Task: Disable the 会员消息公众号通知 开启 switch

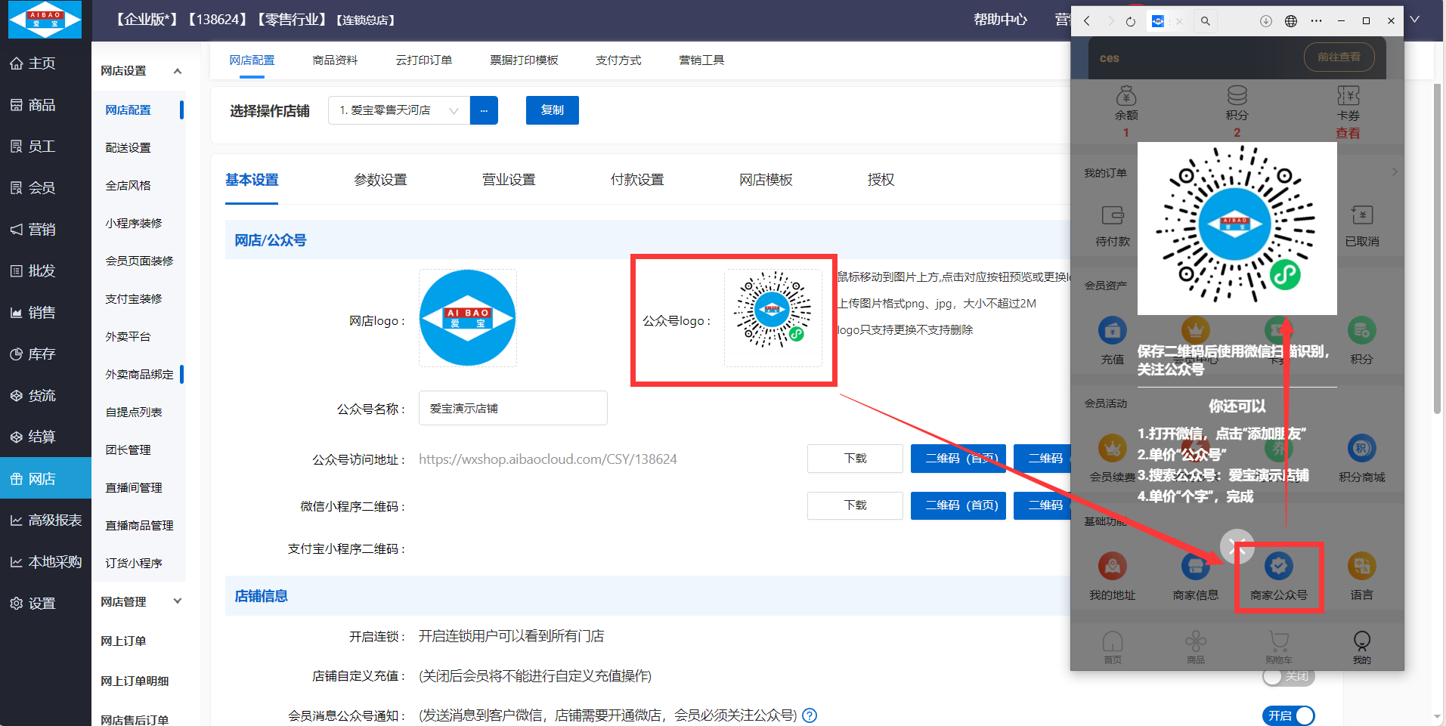Action: tap(1288, 715)
